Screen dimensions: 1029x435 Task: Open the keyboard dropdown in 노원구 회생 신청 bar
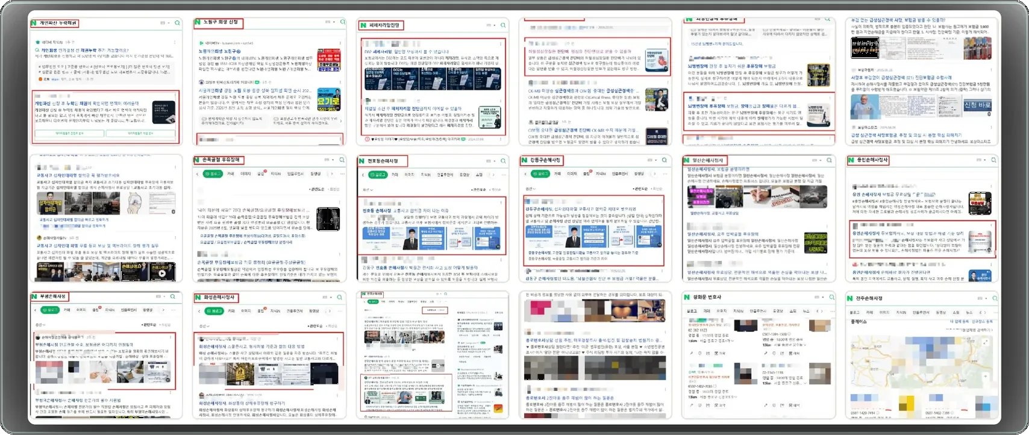(329, 22)
